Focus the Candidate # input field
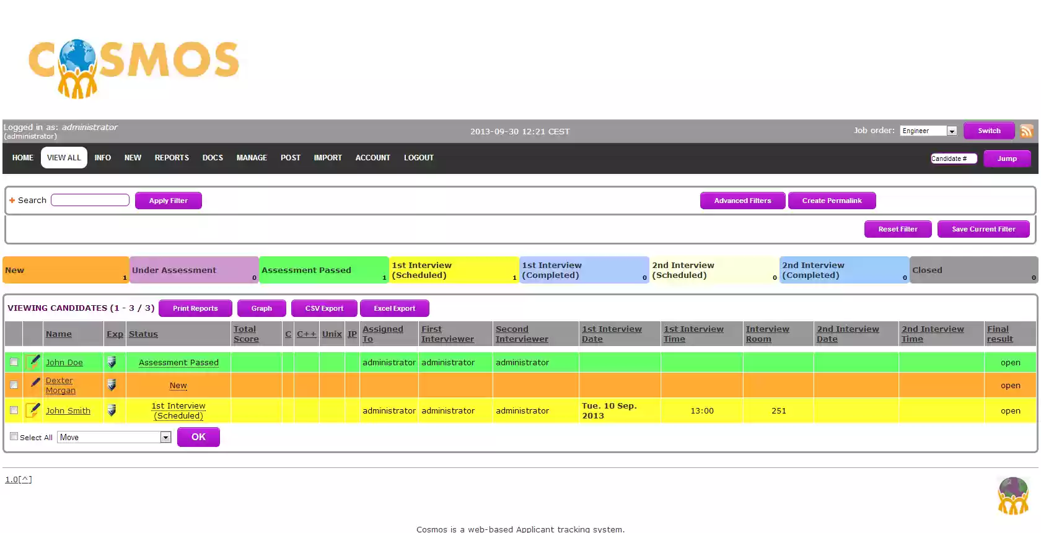The image size is (1041, 533). click(954, 158)
